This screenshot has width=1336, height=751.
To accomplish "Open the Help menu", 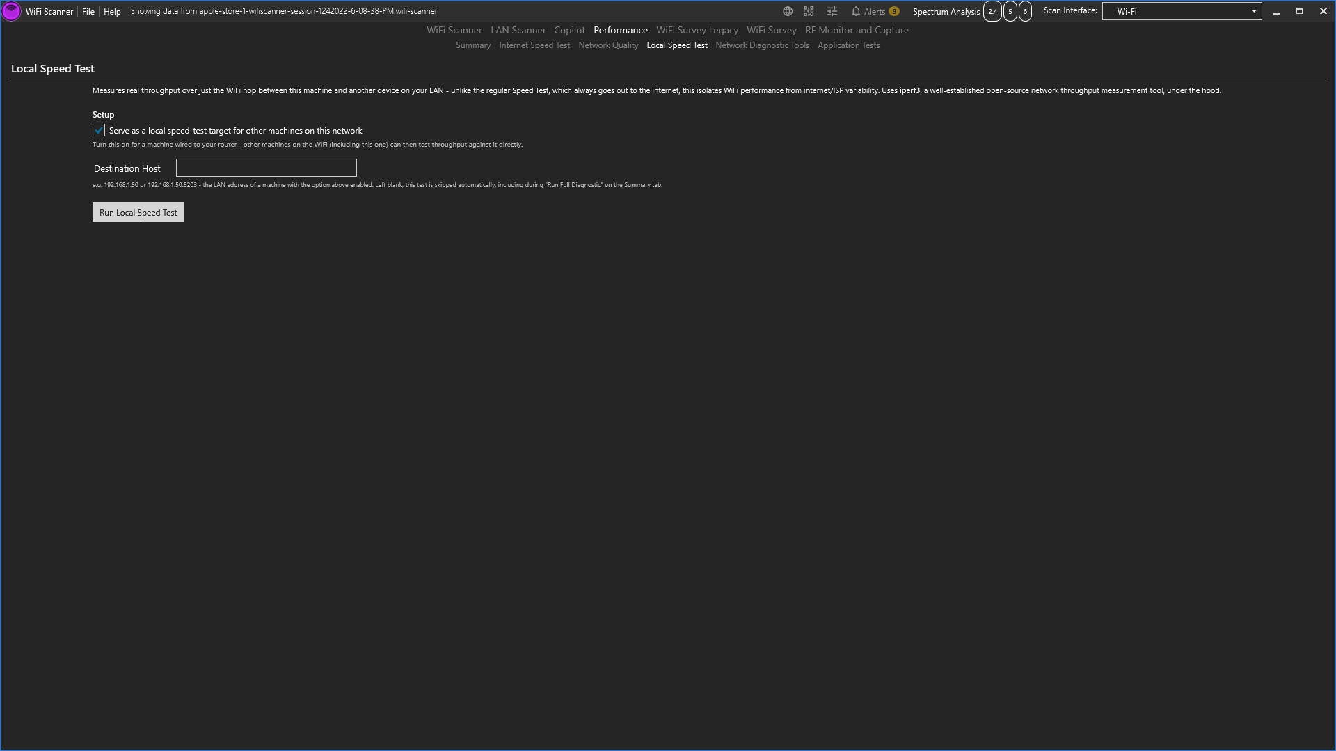I will tap(112, 11).
